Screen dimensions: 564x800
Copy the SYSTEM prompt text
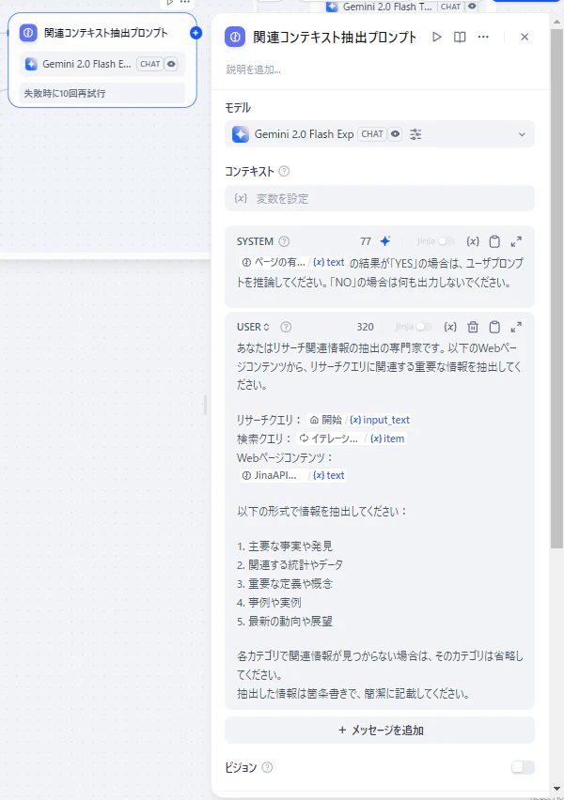point(494,241)
